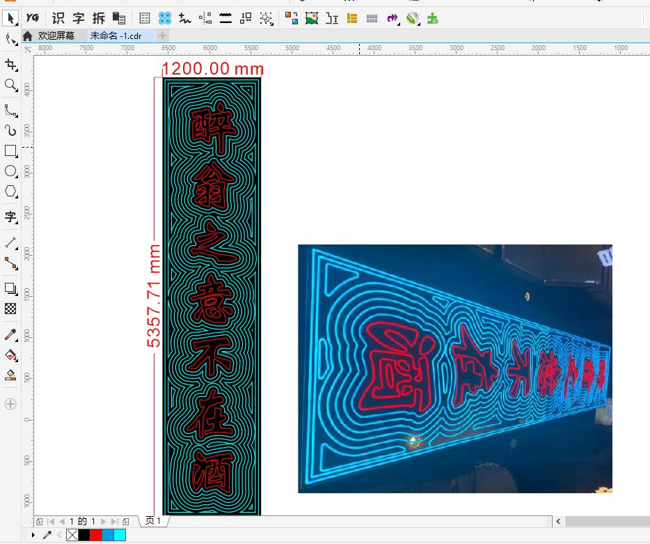
Task: Pick the black palette swatch
Action: [84, 535]
